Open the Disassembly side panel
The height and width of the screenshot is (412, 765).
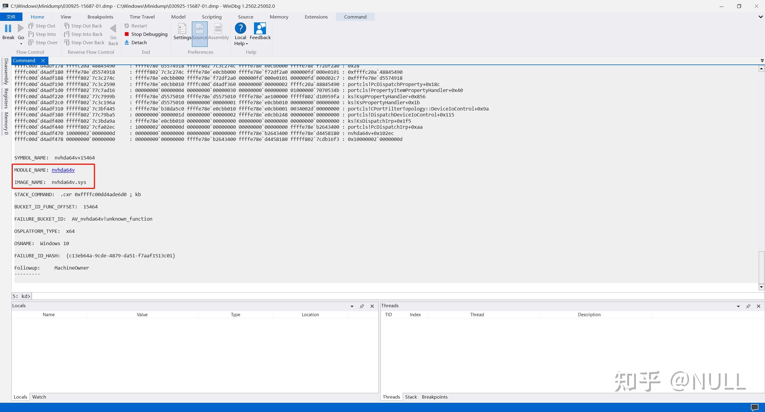click(x=6, y=71)
